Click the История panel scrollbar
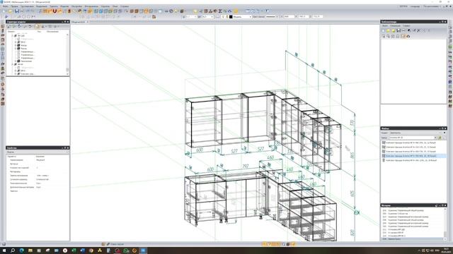 pos(445,224)
